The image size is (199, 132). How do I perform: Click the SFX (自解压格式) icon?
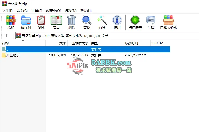click(168, 22)
